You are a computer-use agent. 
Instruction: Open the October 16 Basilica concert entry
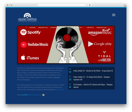(91, 71)
